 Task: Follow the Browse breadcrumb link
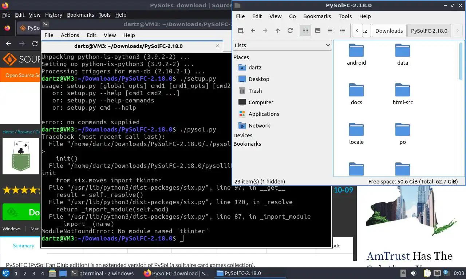[25, 132]
